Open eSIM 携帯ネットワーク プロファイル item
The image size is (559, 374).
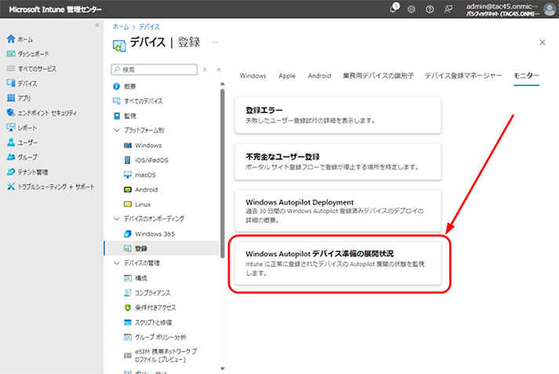coord(161,355)
